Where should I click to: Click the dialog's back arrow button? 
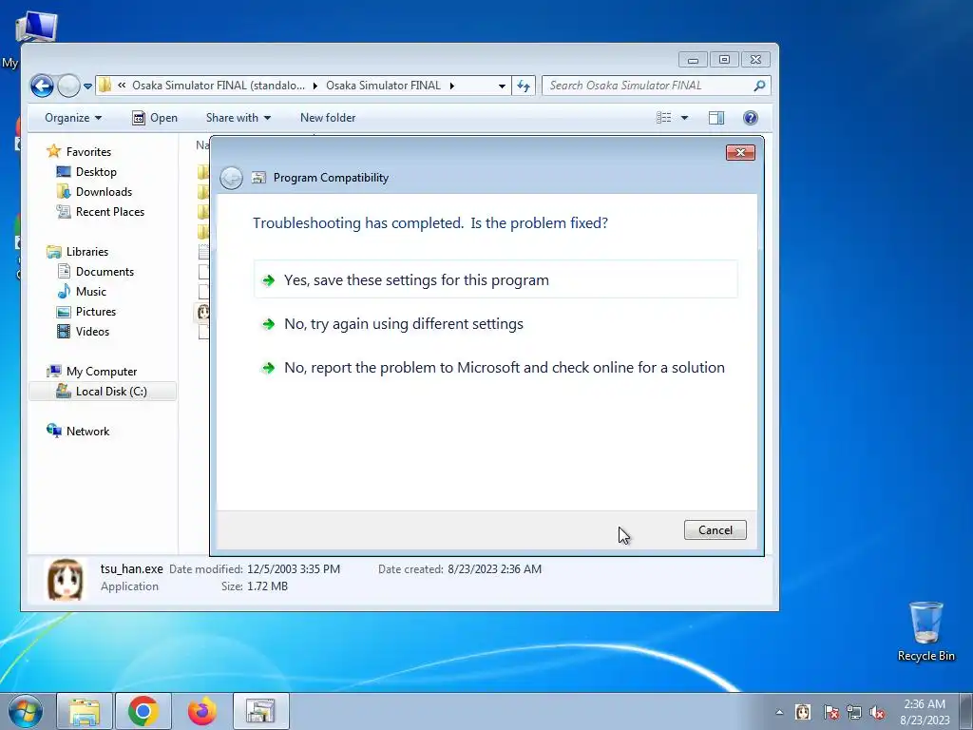click(x=232, y=178)
